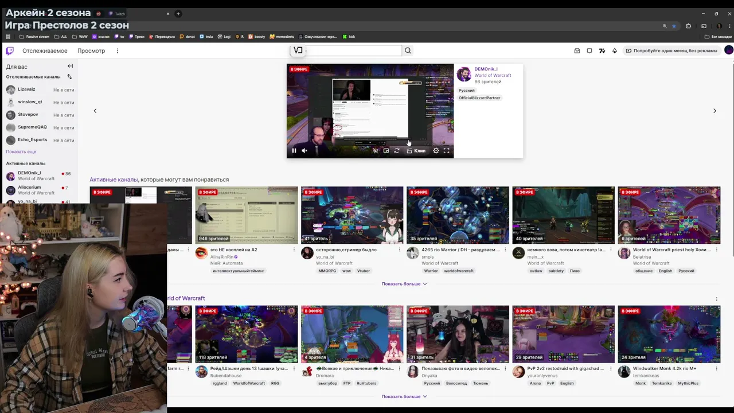Open Lizavaiz channel in sidebar
The image size is (734, 413).
pos(40,89)
